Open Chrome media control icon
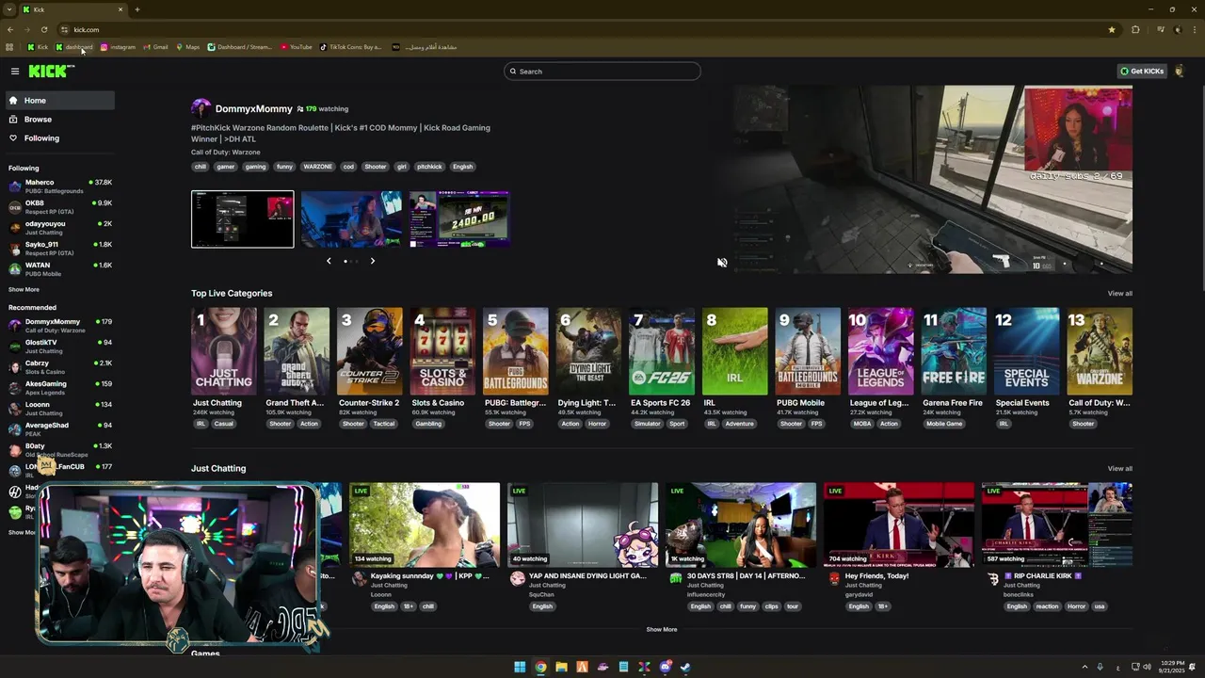This screenshot has width=1205, height=678. [x=1161, y=29]
